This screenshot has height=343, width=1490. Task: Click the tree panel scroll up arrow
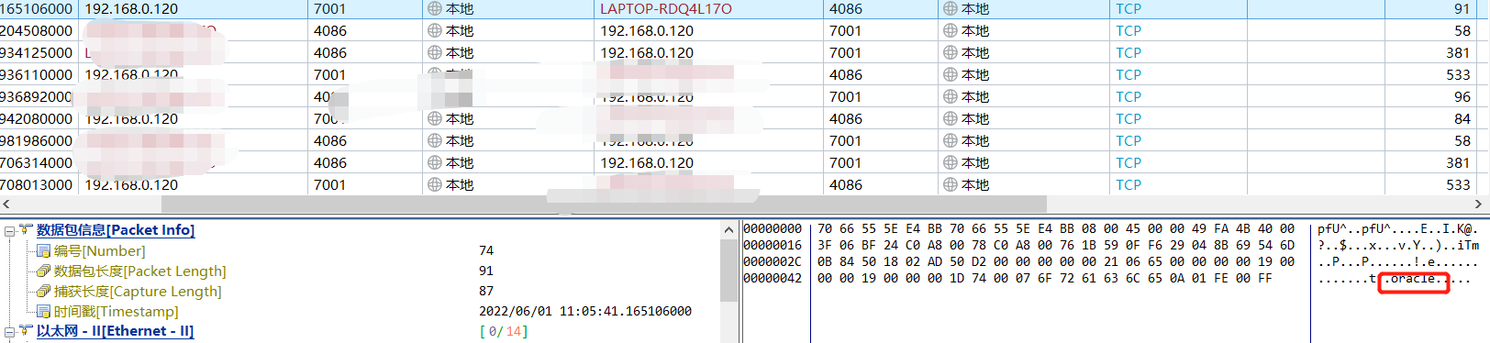click(x=729, y=229)
